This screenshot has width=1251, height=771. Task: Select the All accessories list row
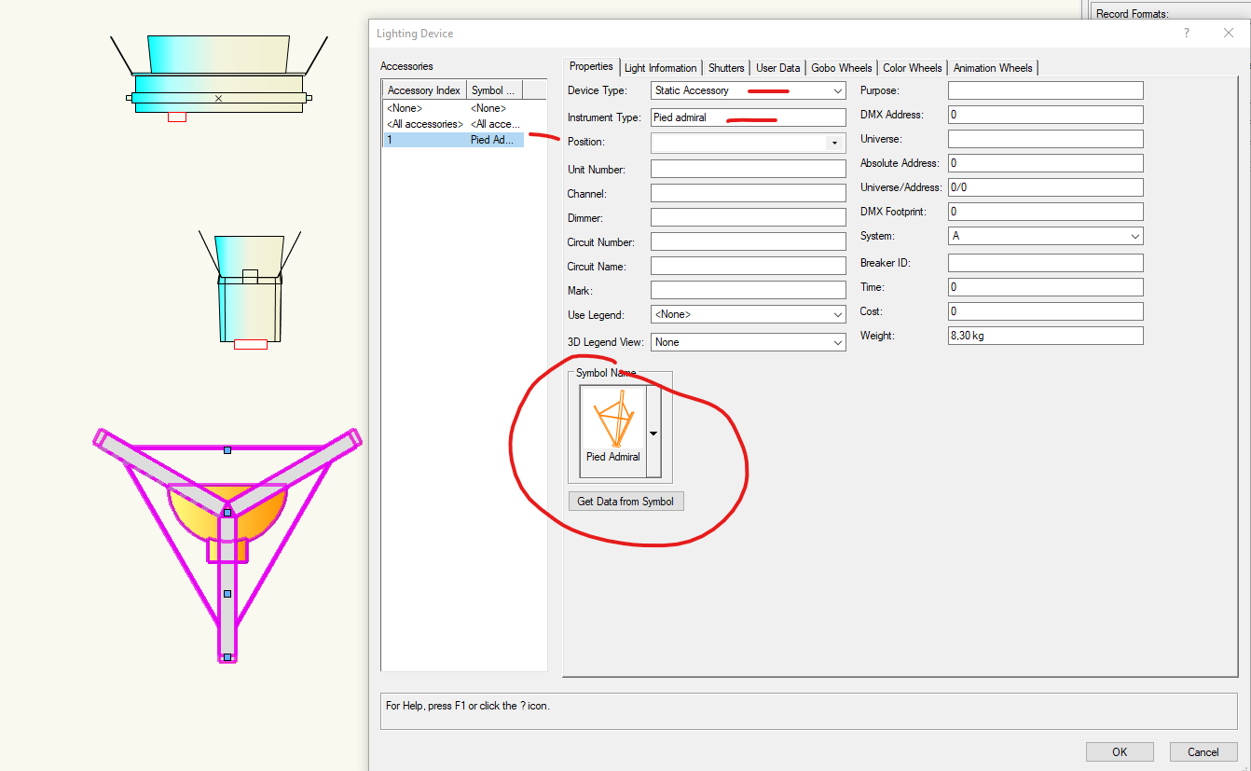point(453,124)
